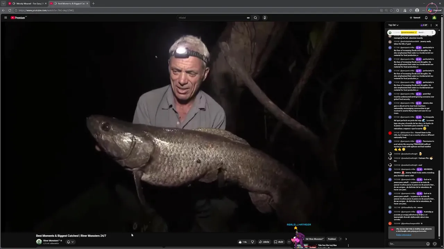Close the live chat panel
444x249 pixels.
[436, 25]
